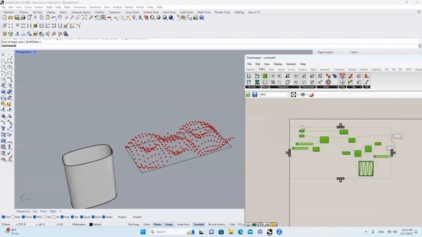The width and height of the screenshot is (422, 237).
Task: Toggle SmartTrack in status bar
Action: click(183, 224)
